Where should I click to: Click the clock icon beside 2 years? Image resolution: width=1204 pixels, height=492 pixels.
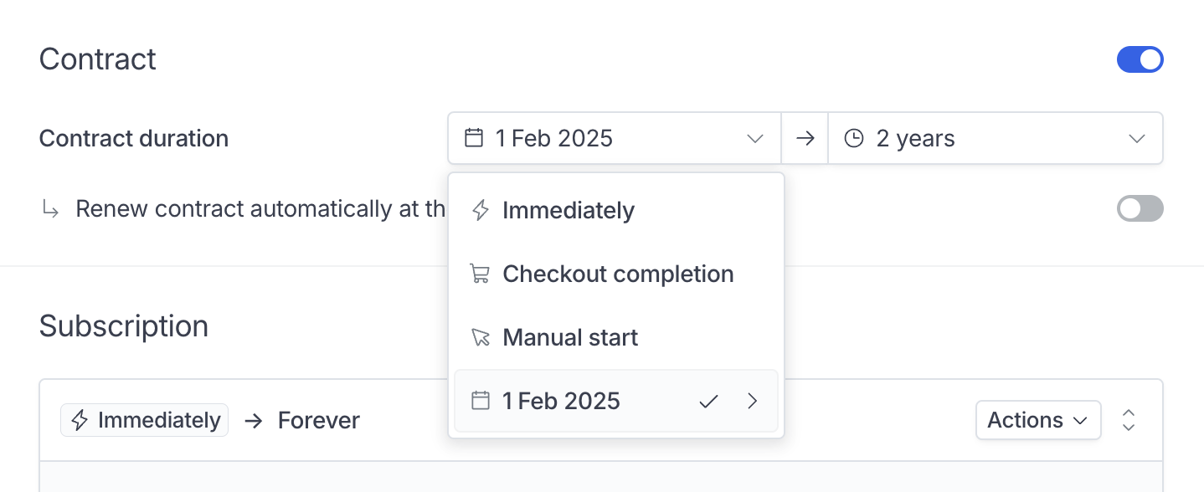tap(853, 138)
